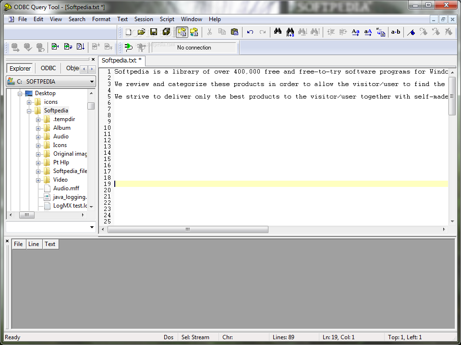Click the File column header in output
The height and width of the screenshot is (345, 461).
tap(18, 244)
